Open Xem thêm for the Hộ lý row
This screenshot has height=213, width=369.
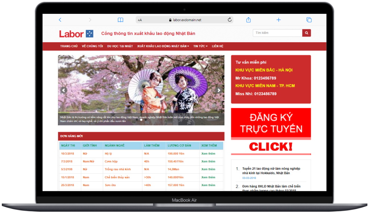[208, 153]
